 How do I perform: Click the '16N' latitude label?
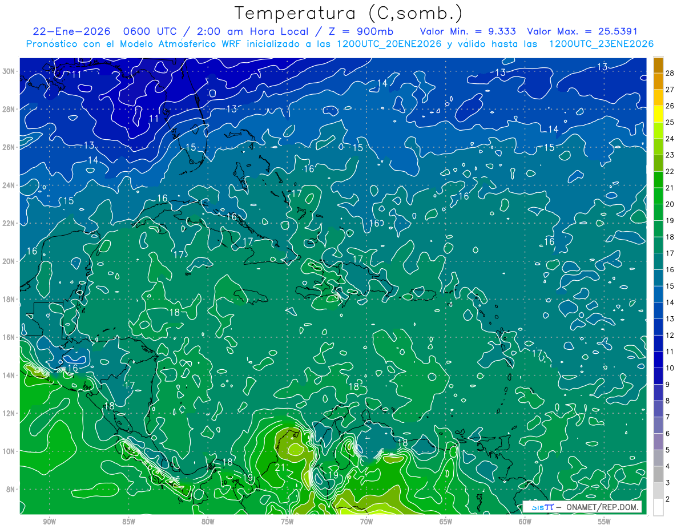point(8,337)
